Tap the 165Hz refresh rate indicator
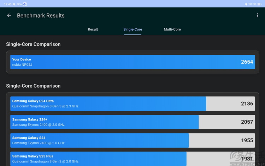The height and width of the screenshot is (166, 265). pos(19,4)
